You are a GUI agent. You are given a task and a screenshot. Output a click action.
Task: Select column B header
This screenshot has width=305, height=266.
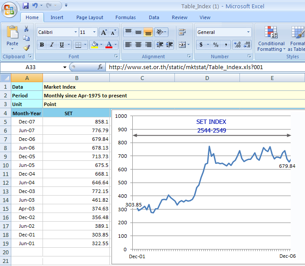pyautogui.click(x=76, y=78)
